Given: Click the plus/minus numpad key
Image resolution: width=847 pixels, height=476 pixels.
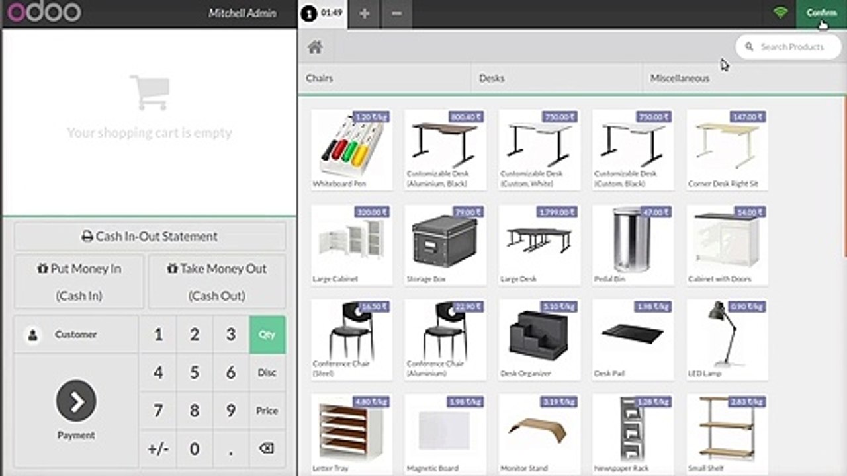Looking at the screenshot, I should click(x=158, y=448).
